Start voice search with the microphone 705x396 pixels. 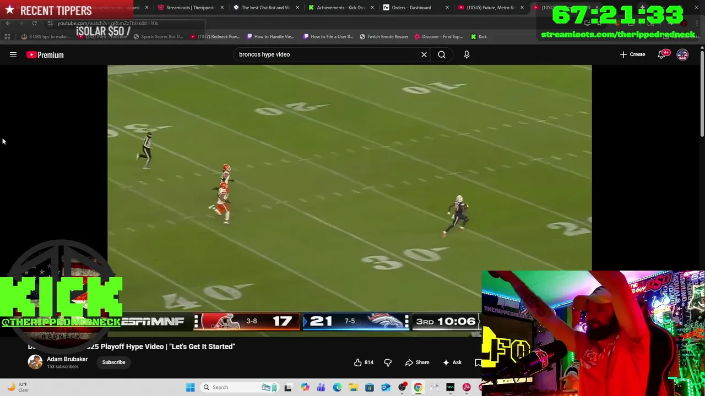(x=467, y=54)
